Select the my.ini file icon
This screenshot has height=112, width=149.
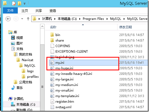(52, 63)
